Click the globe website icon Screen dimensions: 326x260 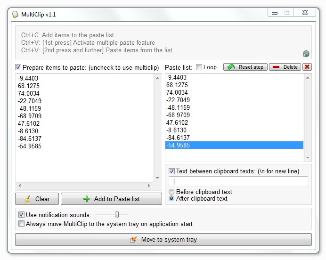[x=306, y=54]
